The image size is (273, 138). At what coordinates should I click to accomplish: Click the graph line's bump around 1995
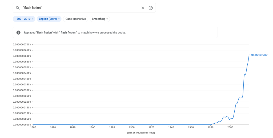[x=226, y=116]
